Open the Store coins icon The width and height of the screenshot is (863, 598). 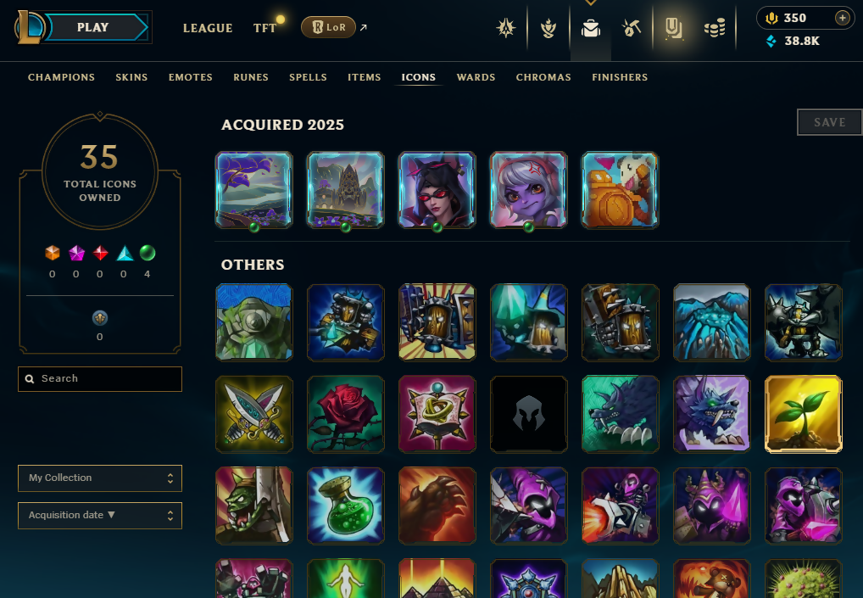tap(715, 28)
